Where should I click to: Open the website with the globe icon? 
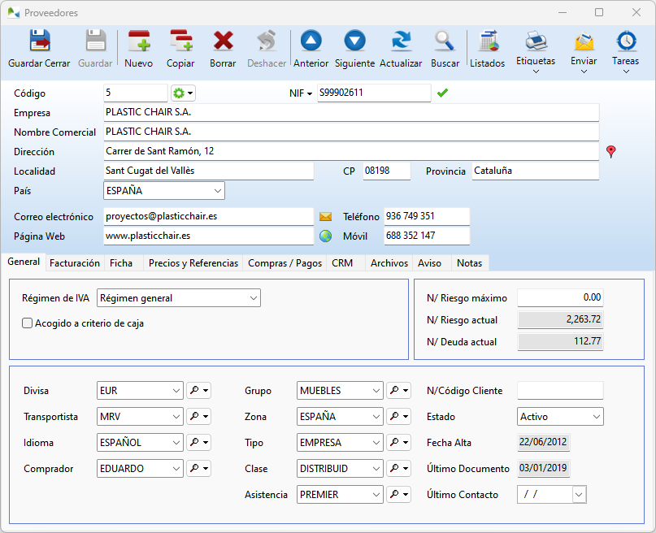pos(325,236)
